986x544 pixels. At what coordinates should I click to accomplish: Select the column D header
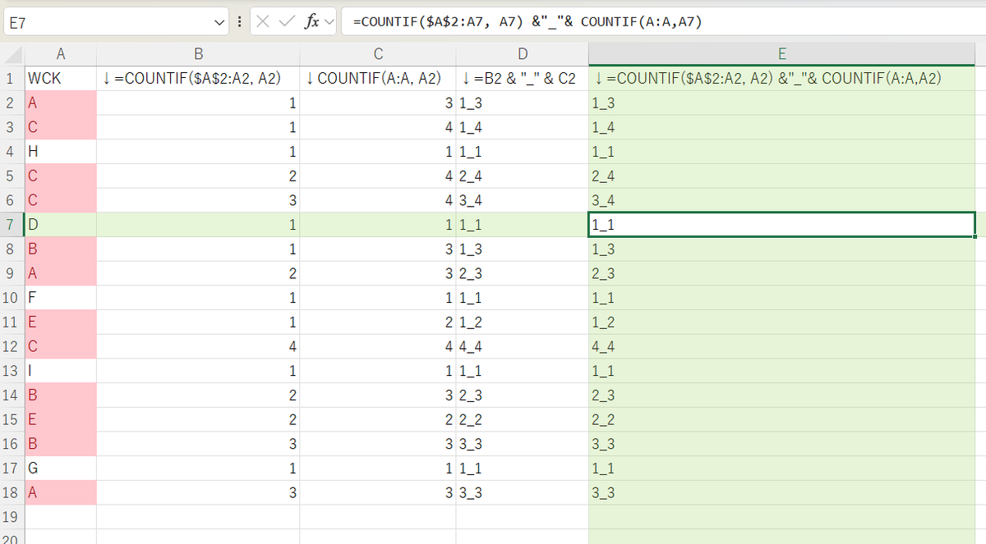(523, 55)
